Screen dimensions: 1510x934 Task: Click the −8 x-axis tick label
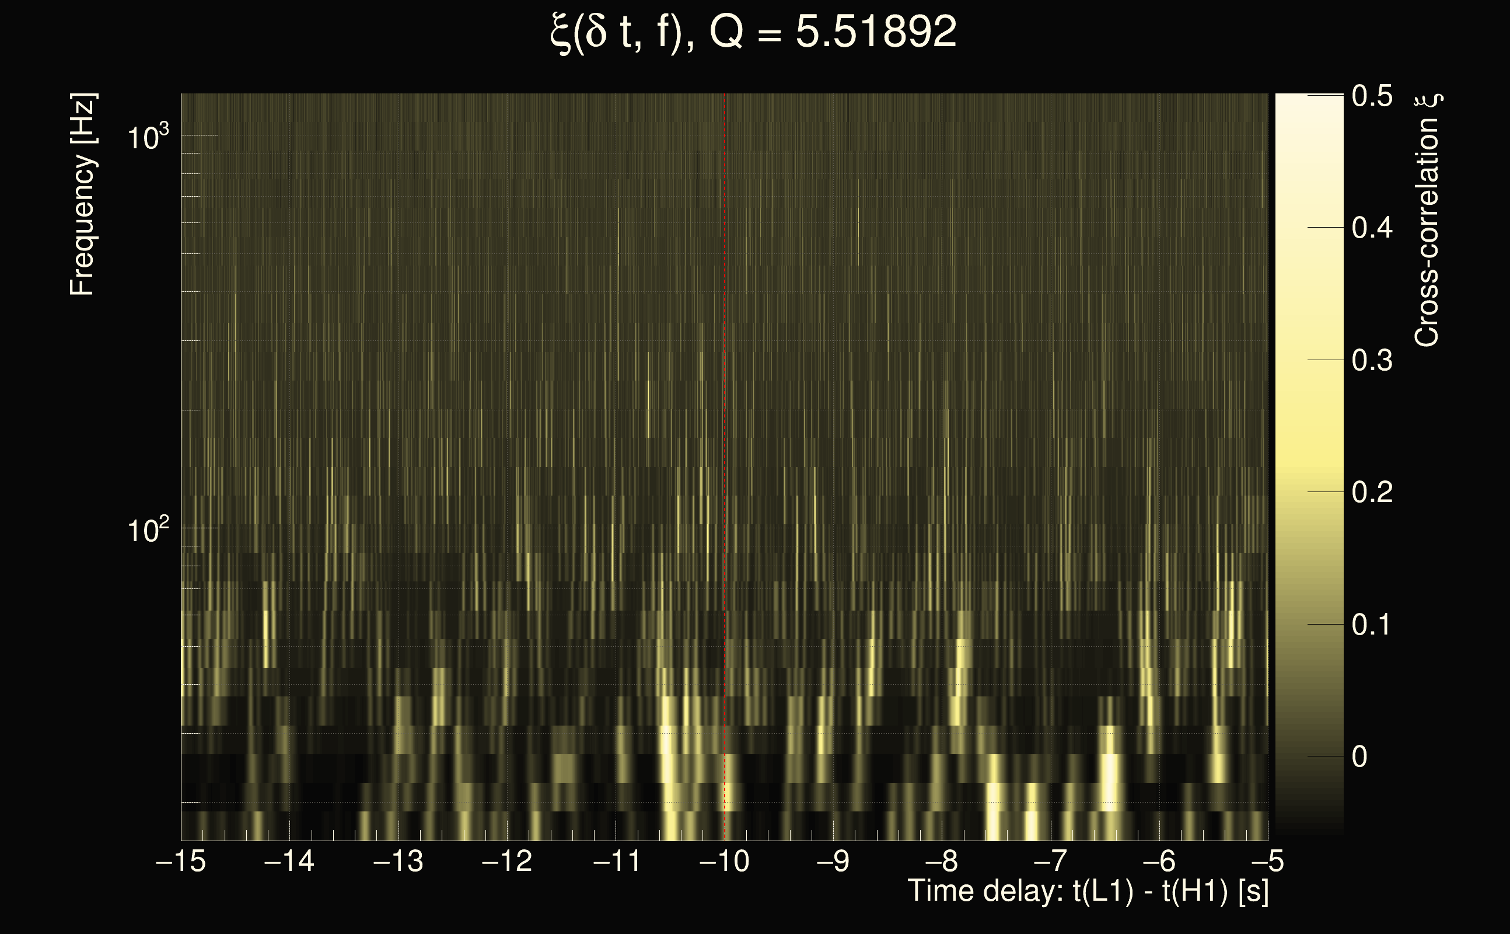point(942,861)
